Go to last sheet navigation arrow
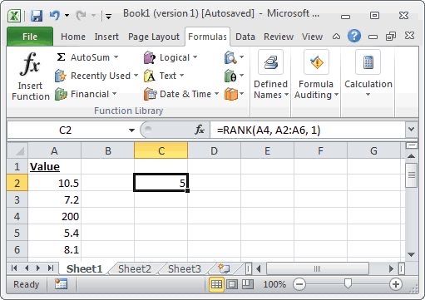Screen dimensions: 425x300 click(x=51, y=268)
